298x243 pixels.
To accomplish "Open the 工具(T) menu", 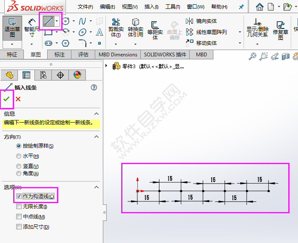I will [x=173, y=7].
